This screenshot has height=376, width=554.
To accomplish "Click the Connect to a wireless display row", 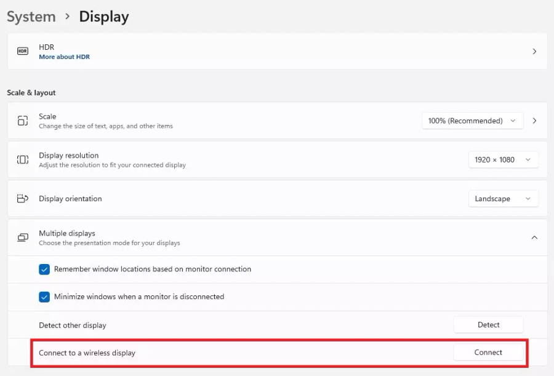I will pyautogui.click(x=87, y=353).
